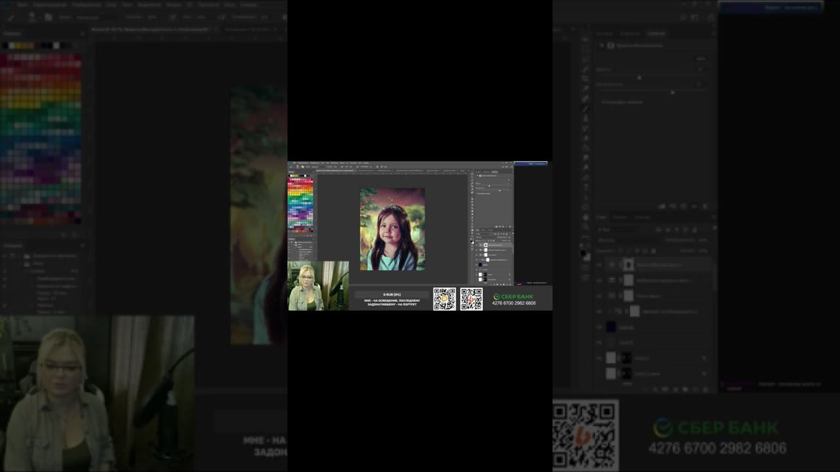This screenshot has width=840, height=472.
Task: Select the highlighted top layer in Layers panel
Action: tap(494, 245)
